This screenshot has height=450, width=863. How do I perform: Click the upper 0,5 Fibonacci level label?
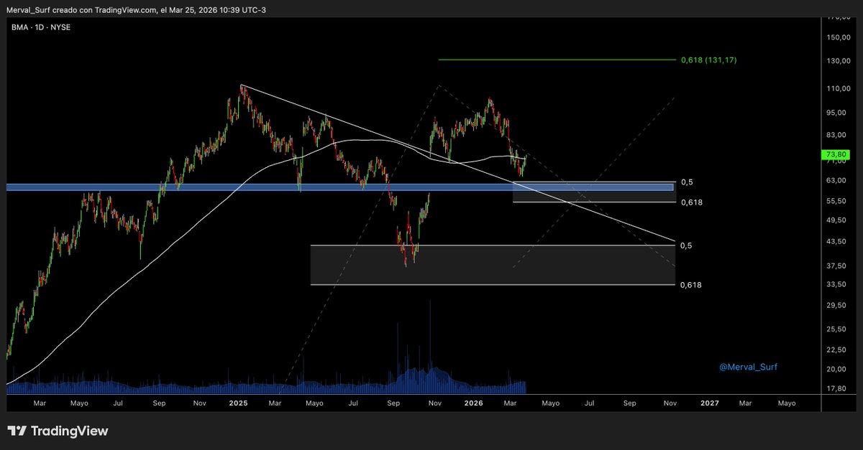pyautogui.click(x=687, y=182)
